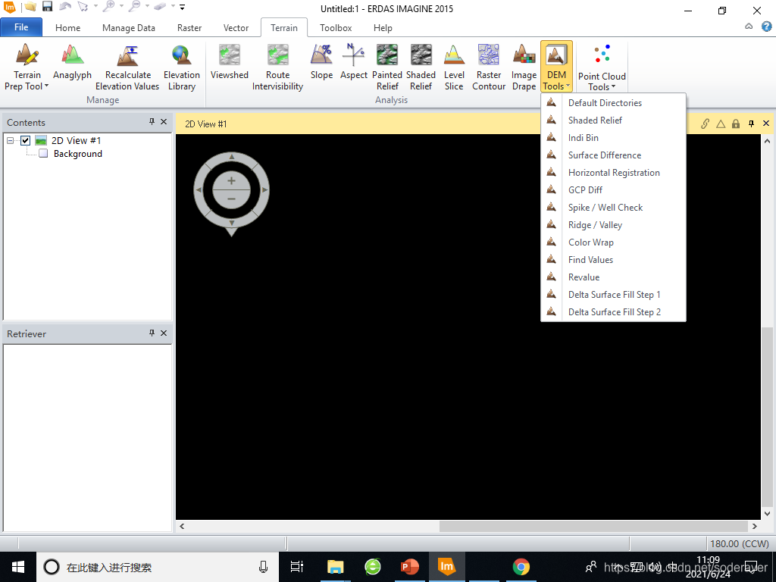Select Find Values menu entry
This screenshot has height=582, width=776.
[x=613, y=260]
